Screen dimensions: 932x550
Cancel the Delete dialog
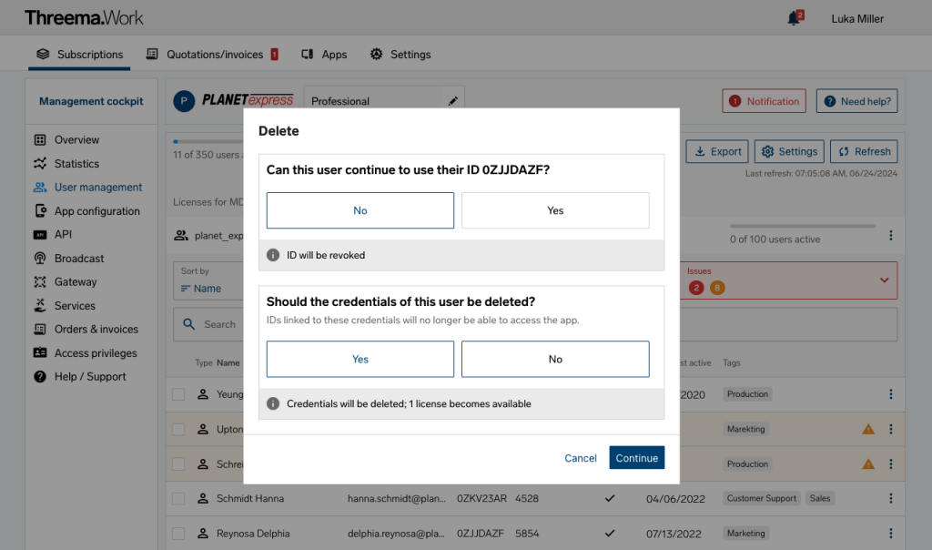point(580,458)
